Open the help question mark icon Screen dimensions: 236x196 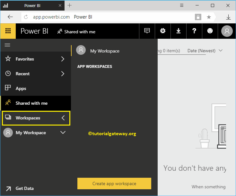(x=194, y=31)
